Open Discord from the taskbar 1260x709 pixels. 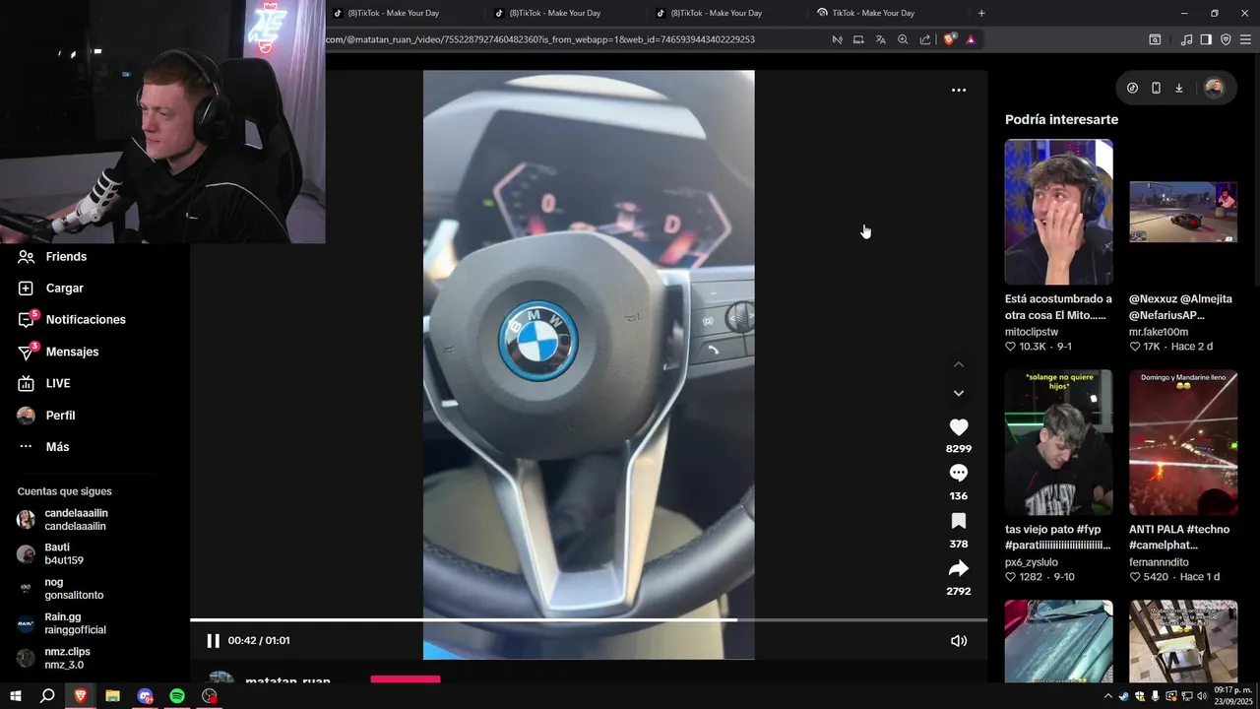pyautogui.click(x=145, y=695)
